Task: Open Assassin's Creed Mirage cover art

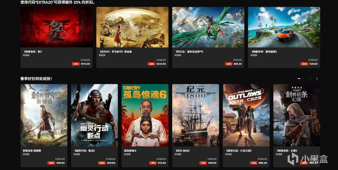Action: pos(297,115)
